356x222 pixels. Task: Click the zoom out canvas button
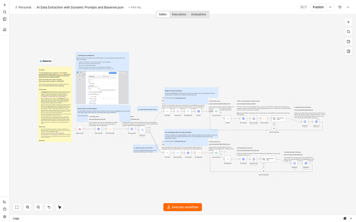[x=38, y=207]
